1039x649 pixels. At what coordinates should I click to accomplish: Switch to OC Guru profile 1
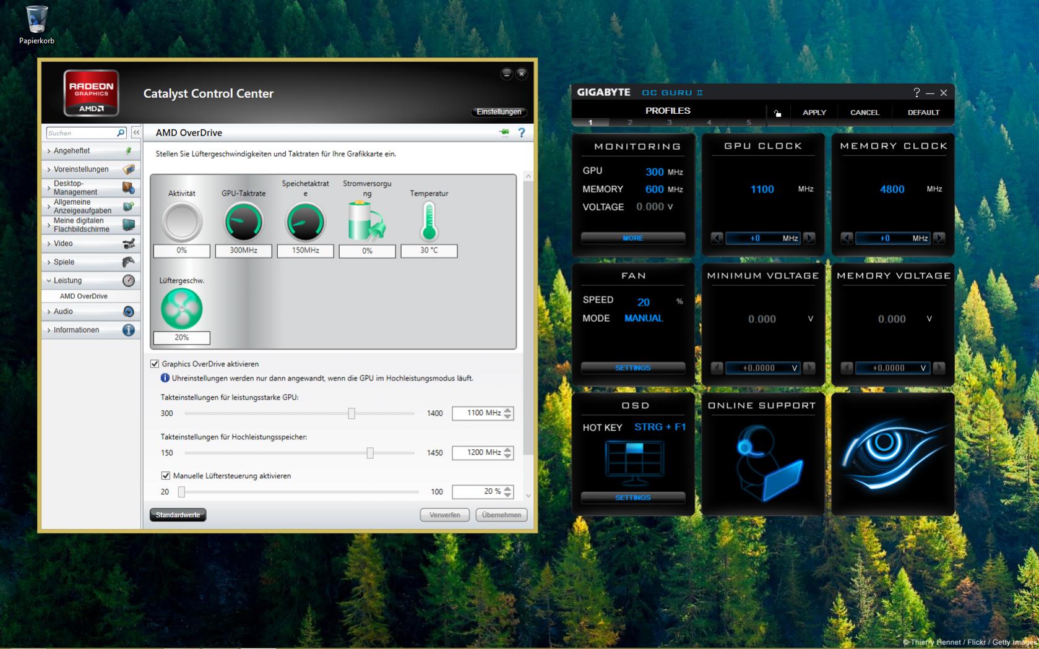tap(590, 122)
